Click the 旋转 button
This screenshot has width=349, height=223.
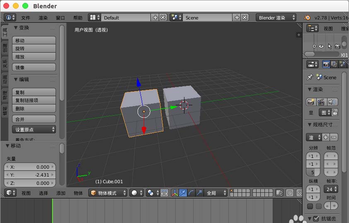34,48
